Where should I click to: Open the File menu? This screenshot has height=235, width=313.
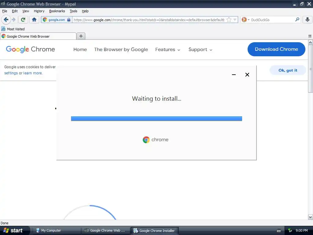pos(5,11)
